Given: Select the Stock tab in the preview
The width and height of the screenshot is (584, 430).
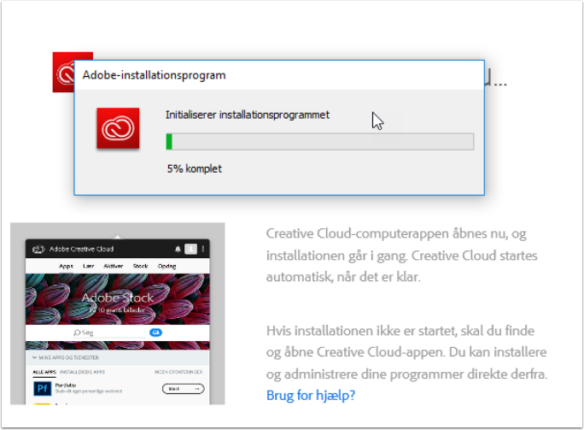Looking at the screenshot, I should (140, 266).
